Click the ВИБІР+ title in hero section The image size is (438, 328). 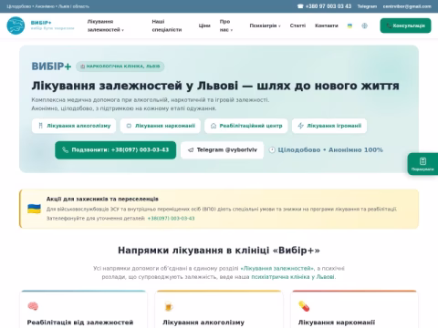51,67
